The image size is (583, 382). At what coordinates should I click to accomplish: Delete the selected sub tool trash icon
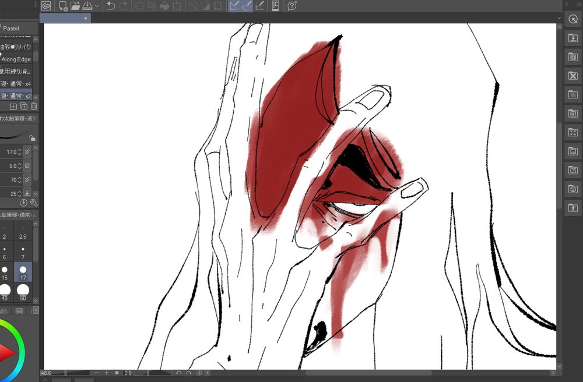(x=34, y=107)
